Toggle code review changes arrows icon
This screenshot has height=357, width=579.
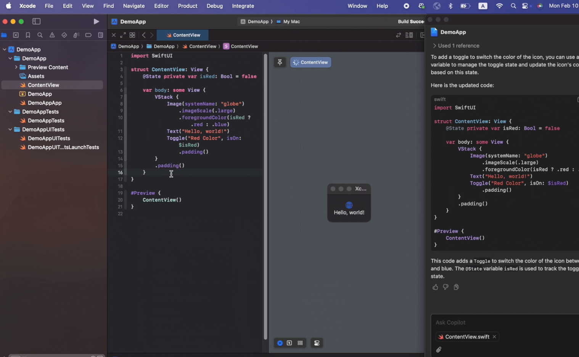click(399, 35)
